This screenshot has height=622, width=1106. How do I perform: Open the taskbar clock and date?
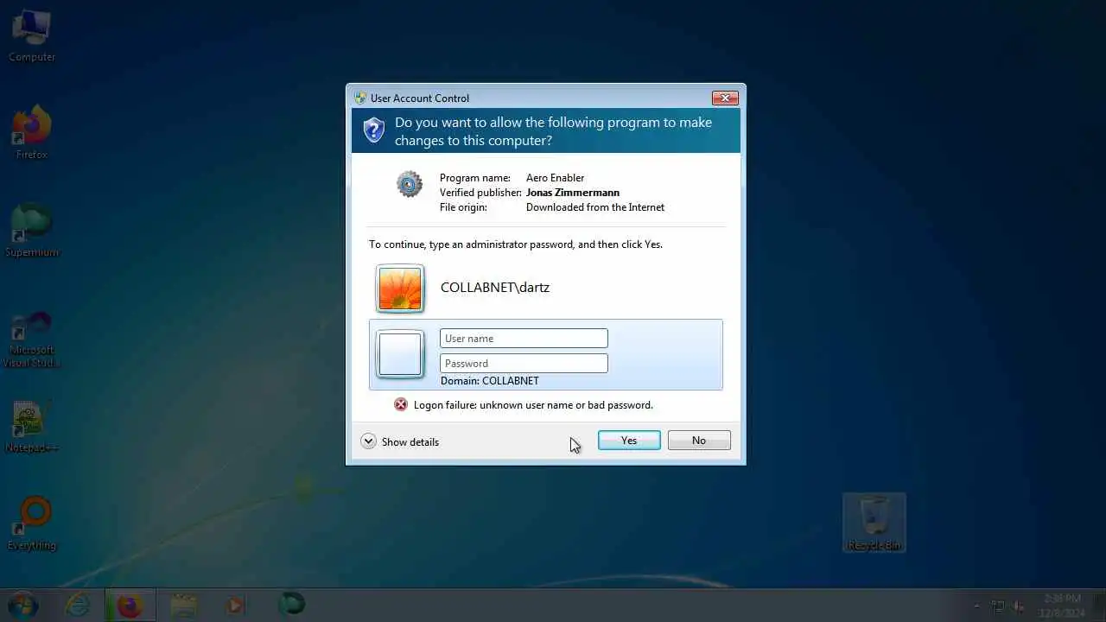tap(1061, 605)
